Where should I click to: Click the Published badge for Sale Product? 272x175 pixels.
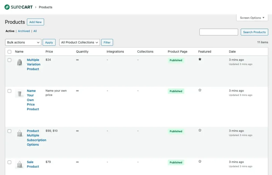(x=176, y=162)
